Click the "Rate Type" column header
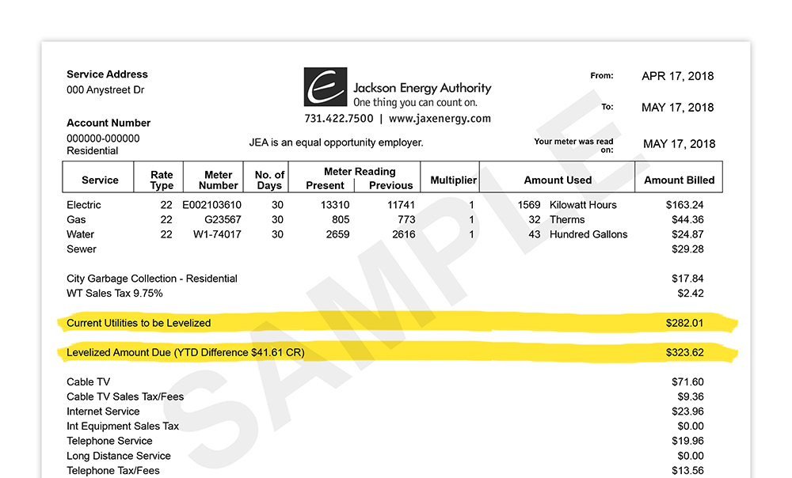Screen dimensions: 792x478 point(162,180)
